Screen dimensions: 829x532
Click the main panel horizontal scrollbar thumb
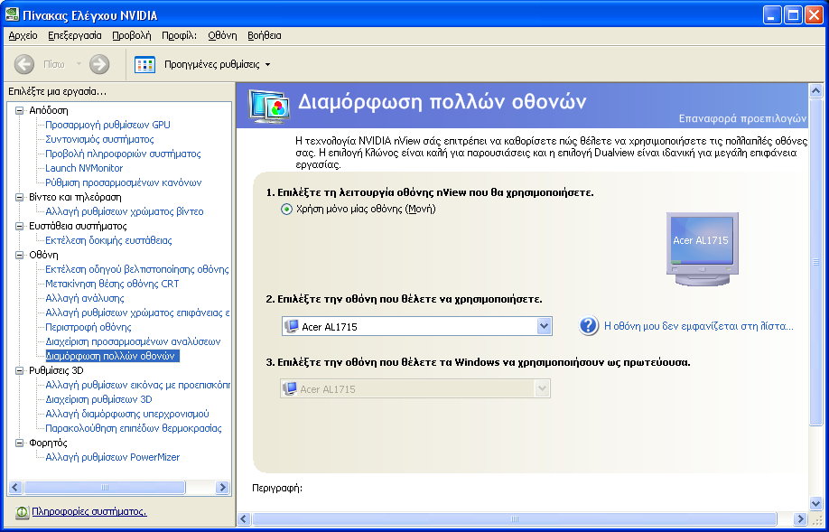point(515,519)
